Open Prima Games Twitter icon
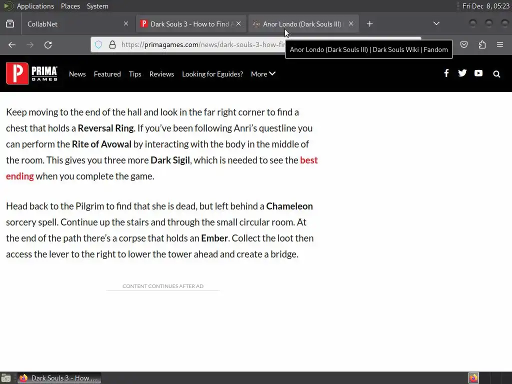Viewport: 512px width, 384px height. pos(462,73)
